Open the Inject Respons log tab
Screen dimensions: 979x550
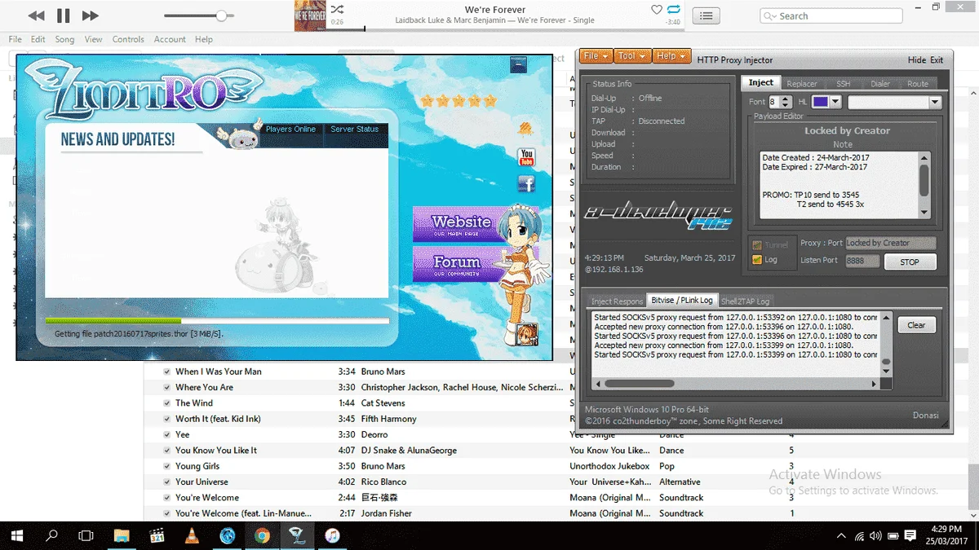617,301
